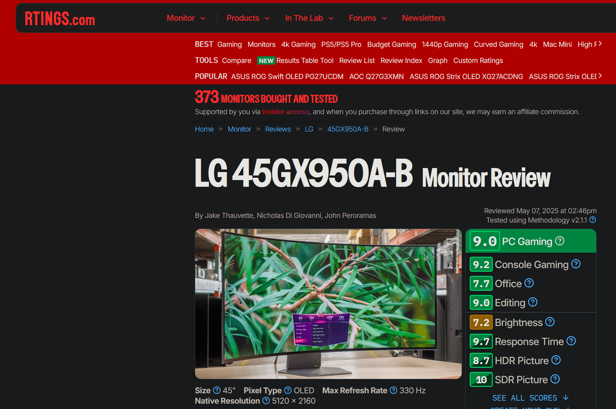Click the Response Time help icon
616x409 pixels.
click(x=571, y=341)
